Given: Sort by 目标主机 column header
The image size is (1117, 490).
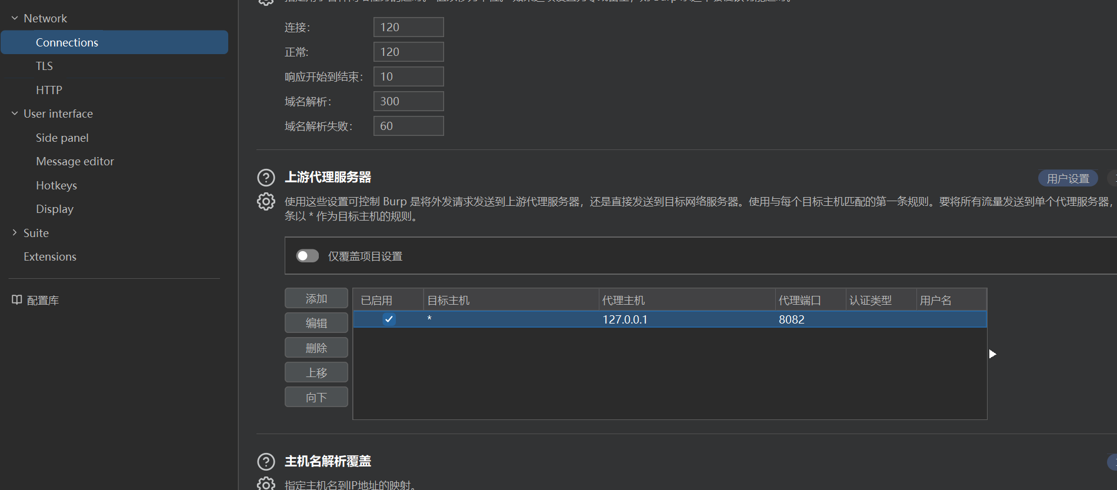Looking at the screenshot, I should click(511, 300).
